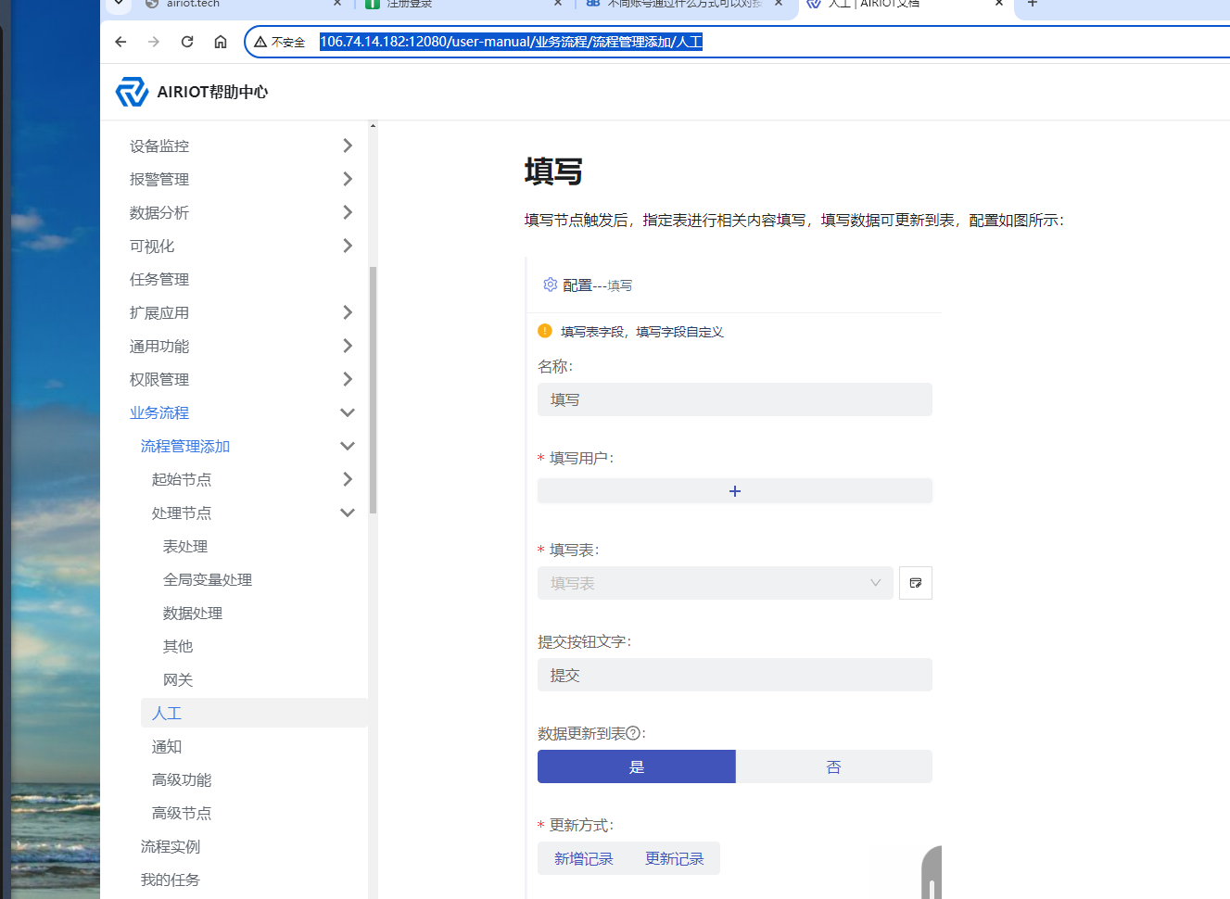
Task: Choose 新增记录 update method
Action: tap(584, 858)
